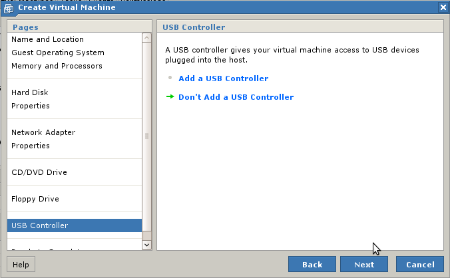Open the Name and Location page

click(47, 39)
